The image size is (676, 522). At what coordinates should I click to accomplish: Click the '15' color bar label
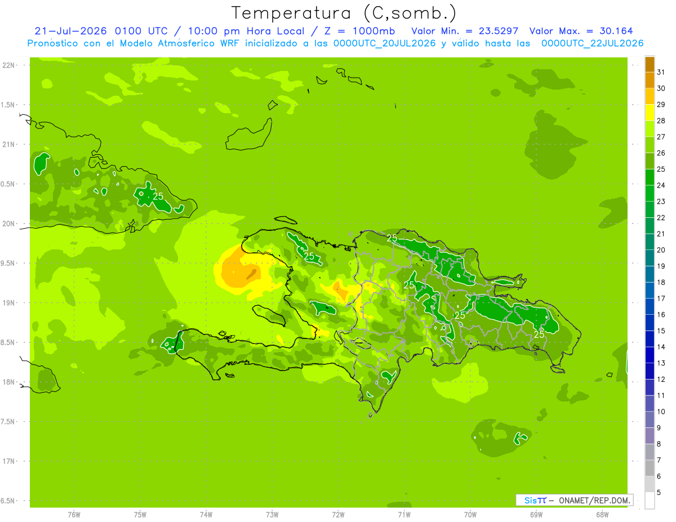661,331
